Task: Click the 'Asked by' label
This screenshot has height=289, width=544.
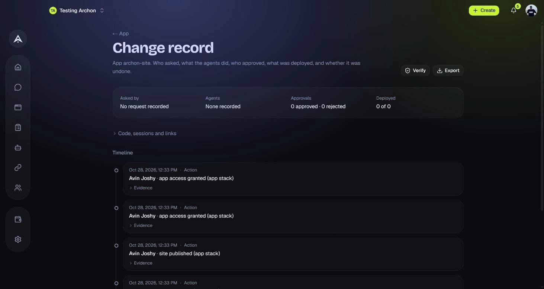Action: click(129, 98)
